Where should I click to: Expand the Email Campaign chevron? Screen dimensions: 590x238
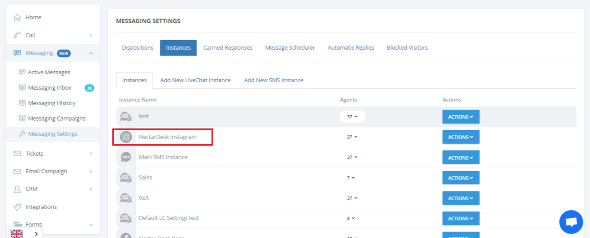(91, 171)
